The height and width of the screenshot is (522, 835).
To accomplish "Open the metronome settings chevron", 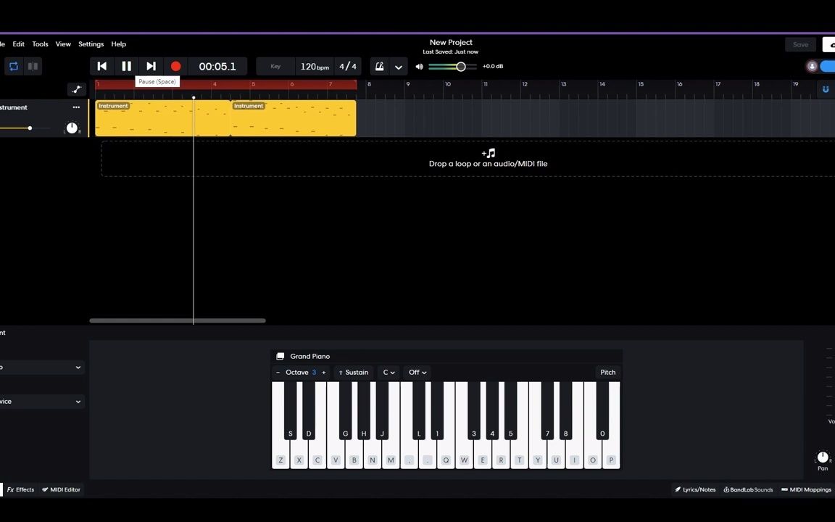I will click(398, 67).
